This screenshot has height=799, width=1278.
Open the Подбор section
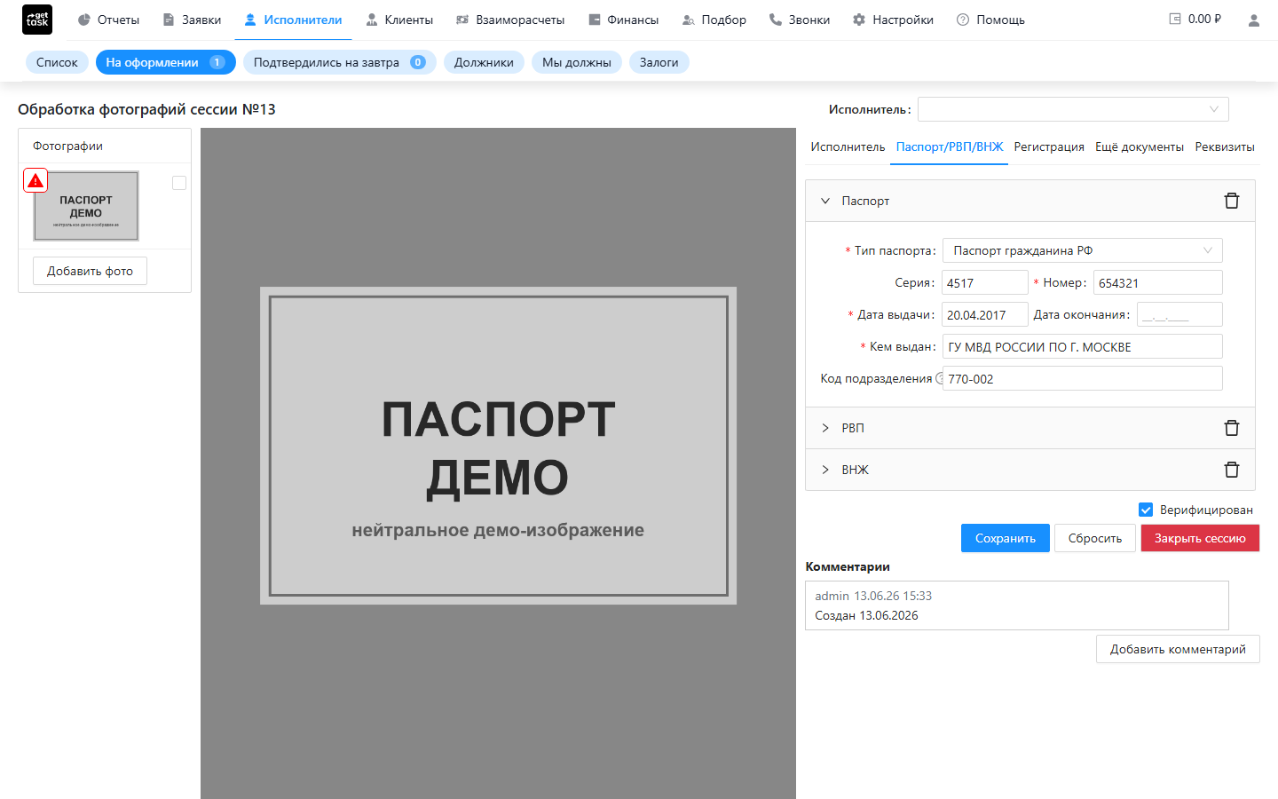[x=714, y=20]
